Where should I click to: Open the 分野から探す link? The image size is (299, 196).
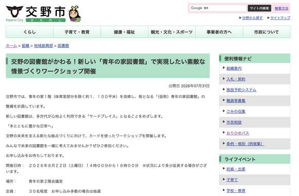[x=252, y=18]
